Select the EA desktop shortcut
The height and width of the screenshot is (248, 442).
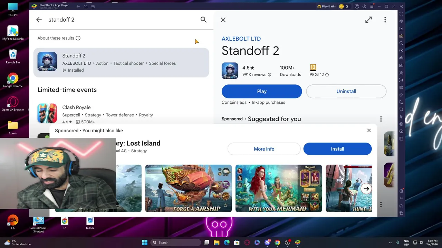(x=13, y=223)
